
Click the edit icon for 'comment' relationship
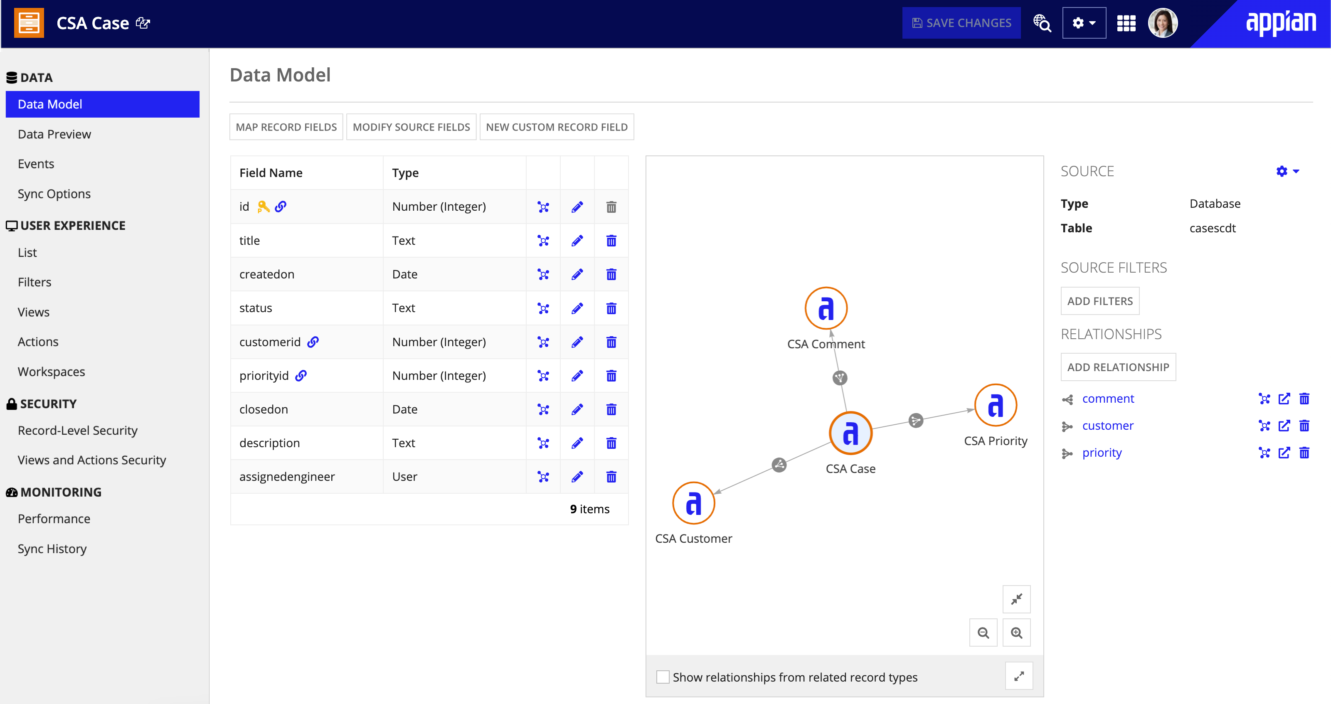pos(1284,399)
